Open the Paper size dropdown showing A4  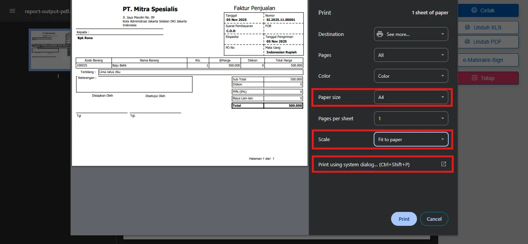click(x=411, y=97)
